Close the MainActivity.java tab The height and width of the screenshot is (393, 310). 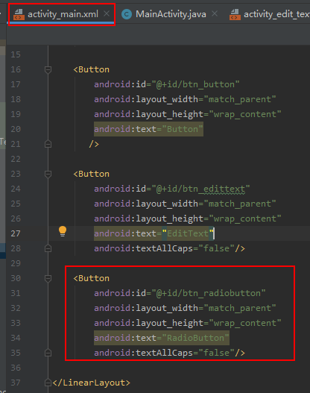pos(215,13)
